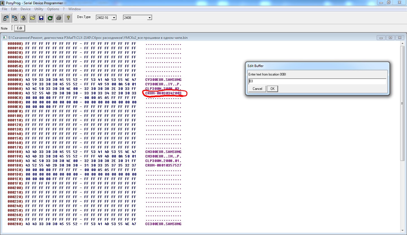The width and height of the screenshot is (407, 235).
Task: Click the address label 000000)
Action: (15, 44)
